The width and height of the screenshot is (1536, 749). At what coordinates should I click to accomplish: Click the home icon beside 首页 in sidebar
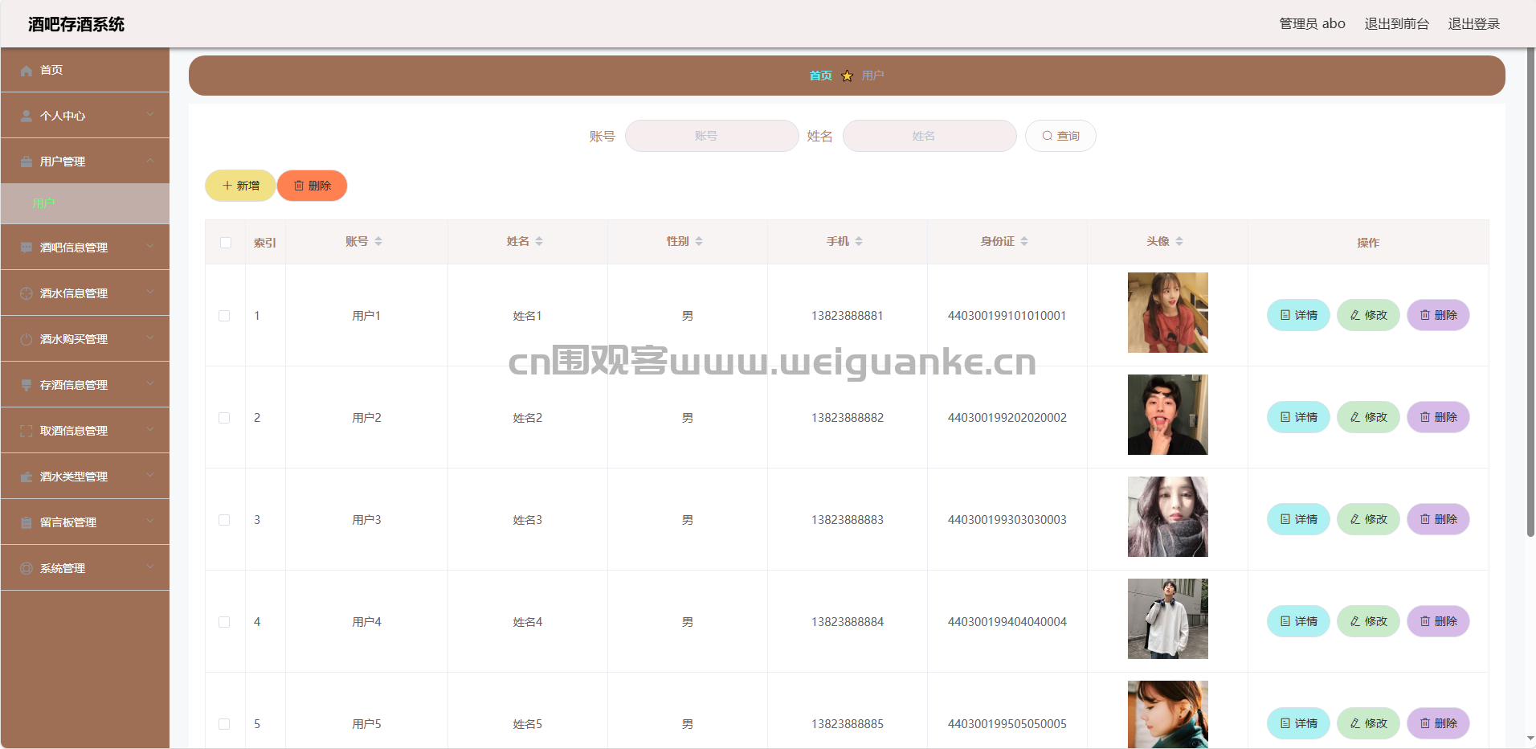27,71
